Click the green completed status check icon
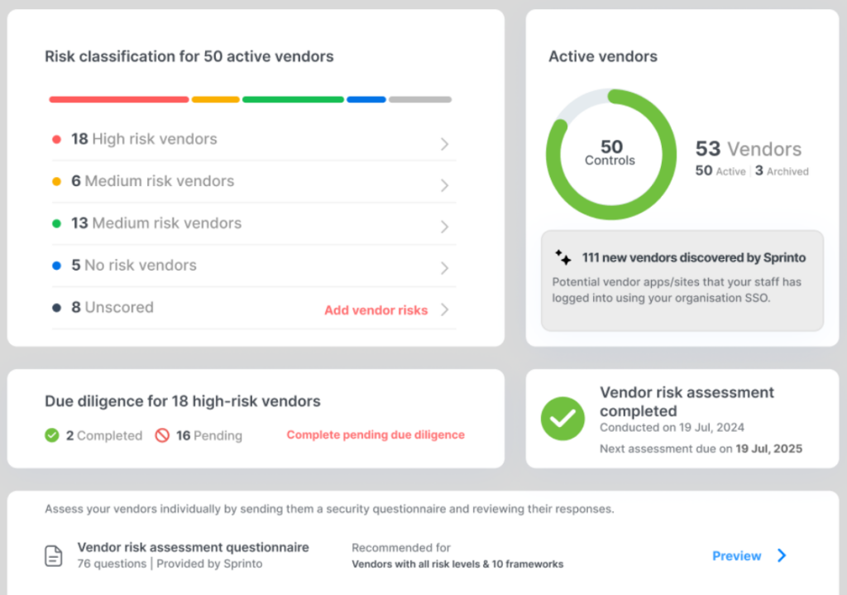The width and height of the screenshot is (847, 595). point(52,435)
